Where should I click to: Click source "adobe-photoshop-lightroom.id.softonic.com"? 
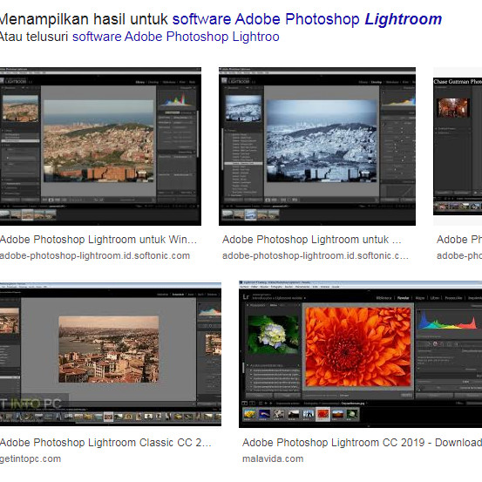coord(95,255)
